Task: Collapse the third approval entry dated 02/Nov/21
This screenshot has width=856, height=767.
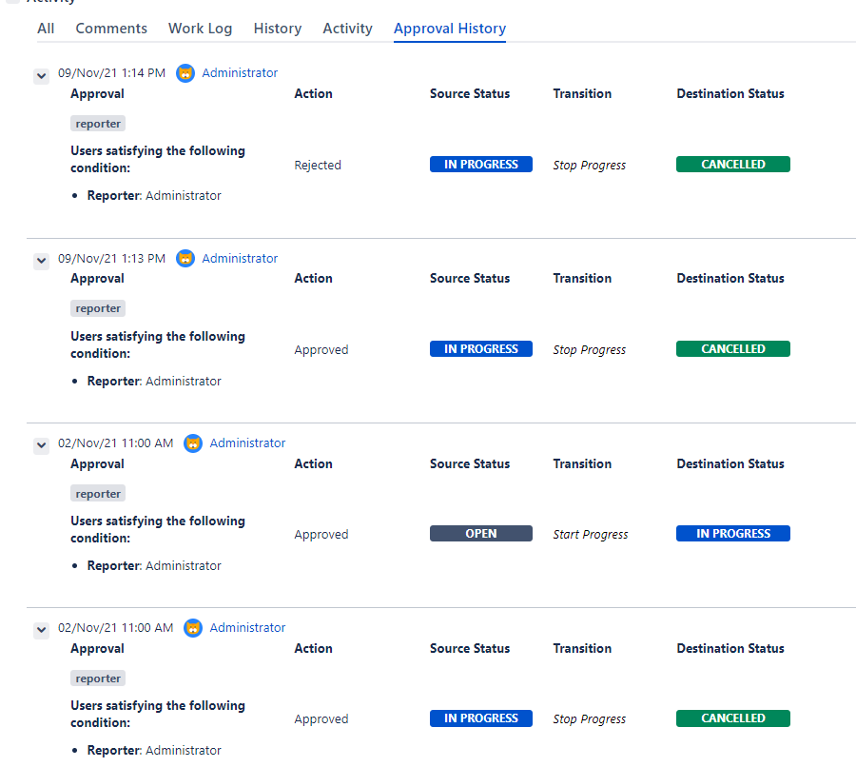Action: 41,444
